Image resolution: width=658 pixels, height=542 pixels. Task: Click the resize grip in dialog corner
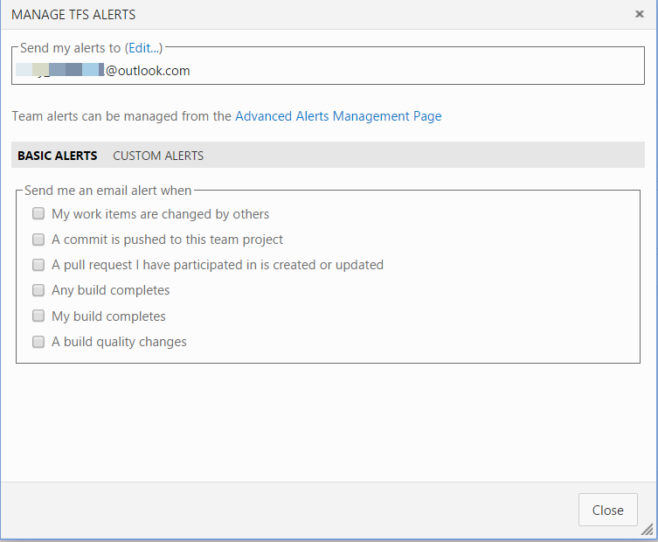pyautogui.click(x=647, y=530)
